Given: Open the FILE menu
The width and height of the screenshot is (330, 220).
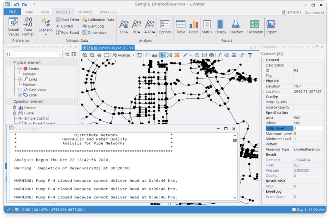Looking at the screenshot, I should tap(12, 12).
